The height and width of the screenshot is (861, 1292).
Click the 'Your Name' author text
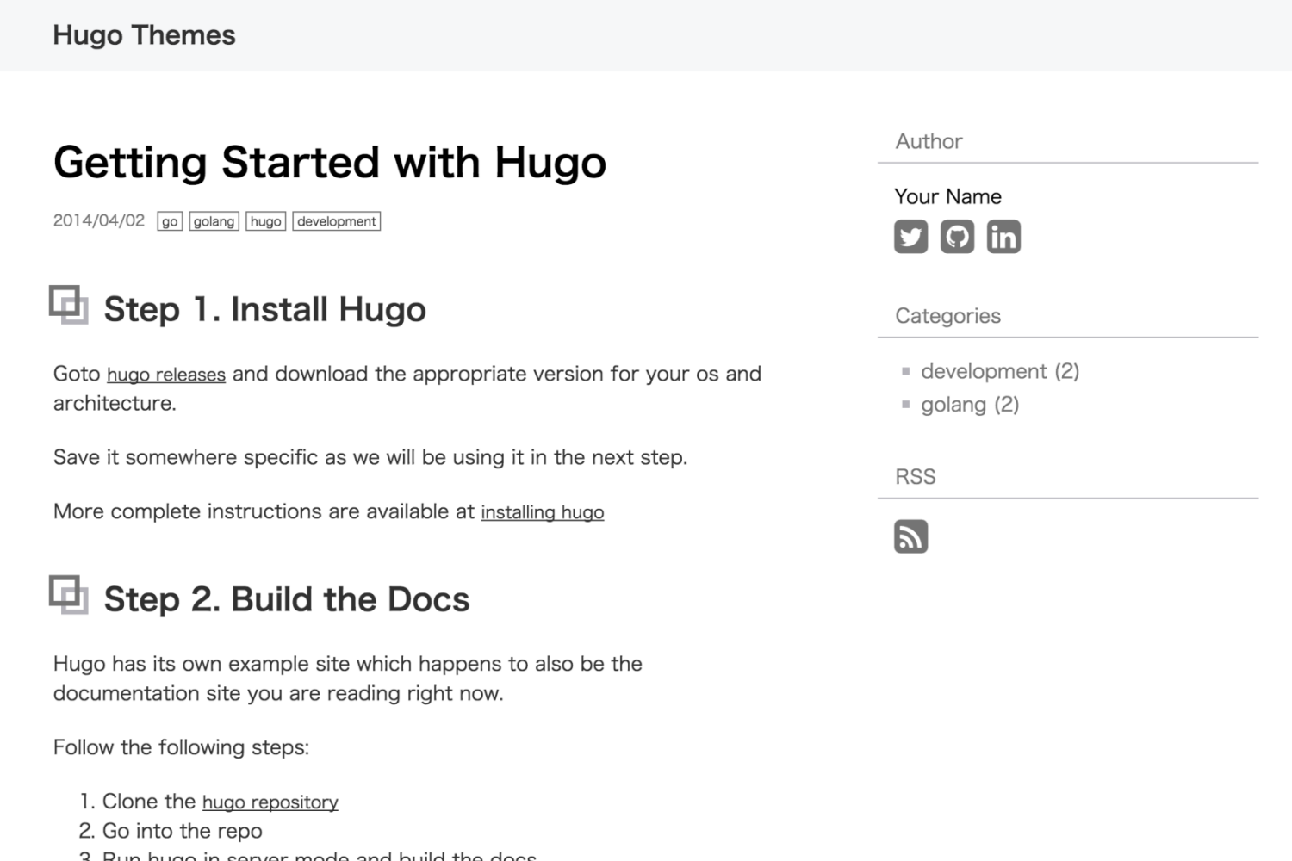948,196
